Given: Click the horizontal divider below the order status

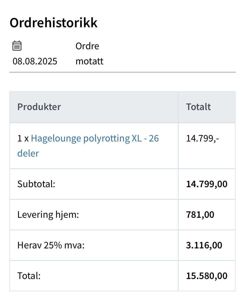Looking at the screenshot, I should coord(122,72).
